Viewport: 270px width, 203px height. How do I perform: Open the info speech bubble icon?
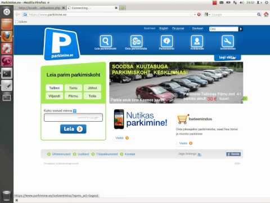pos(166,41)
